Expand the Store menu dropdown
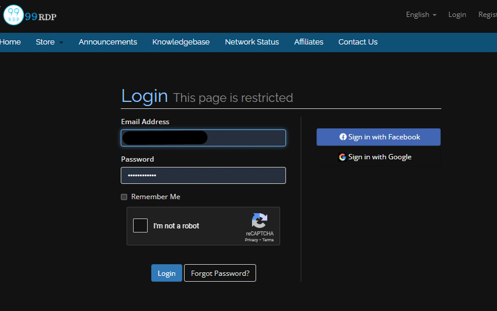The height and width of the screenshot is (311, 497). pos(49,42)
